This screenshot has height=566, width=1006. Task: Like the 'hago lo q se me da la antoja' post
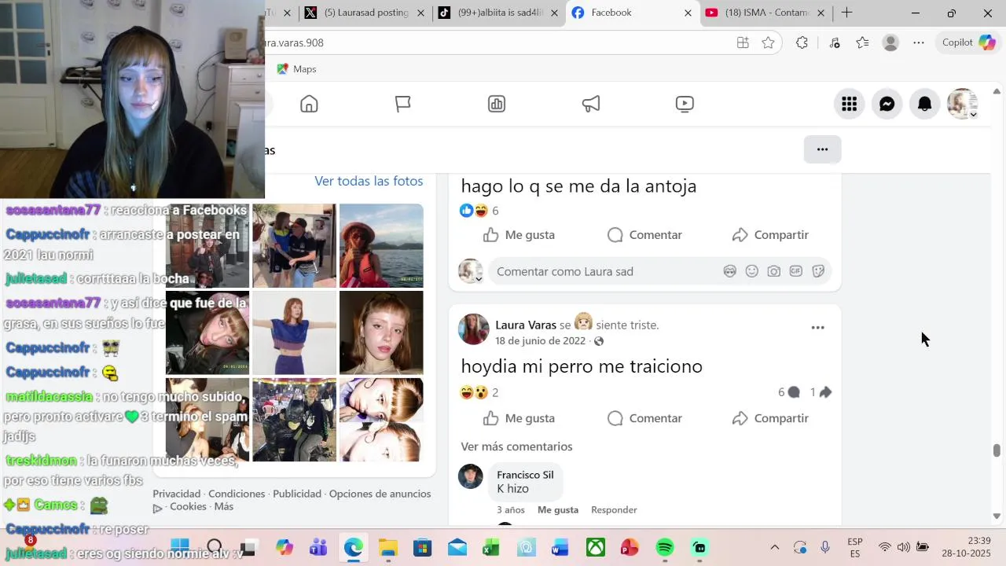point(519,235)
